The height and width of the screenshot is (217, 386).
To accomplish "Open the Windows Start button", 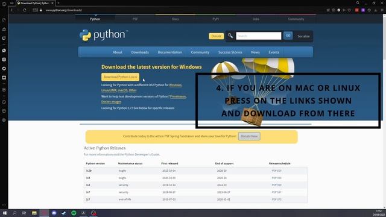I will point(4,213).
